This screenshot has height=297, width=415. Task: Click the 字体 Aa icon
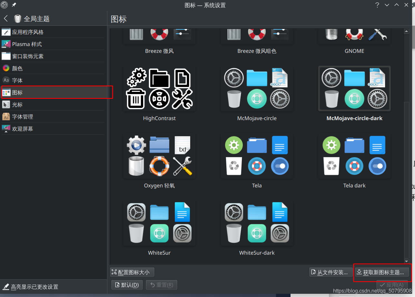pyautogui.click(x=6, y=80)
